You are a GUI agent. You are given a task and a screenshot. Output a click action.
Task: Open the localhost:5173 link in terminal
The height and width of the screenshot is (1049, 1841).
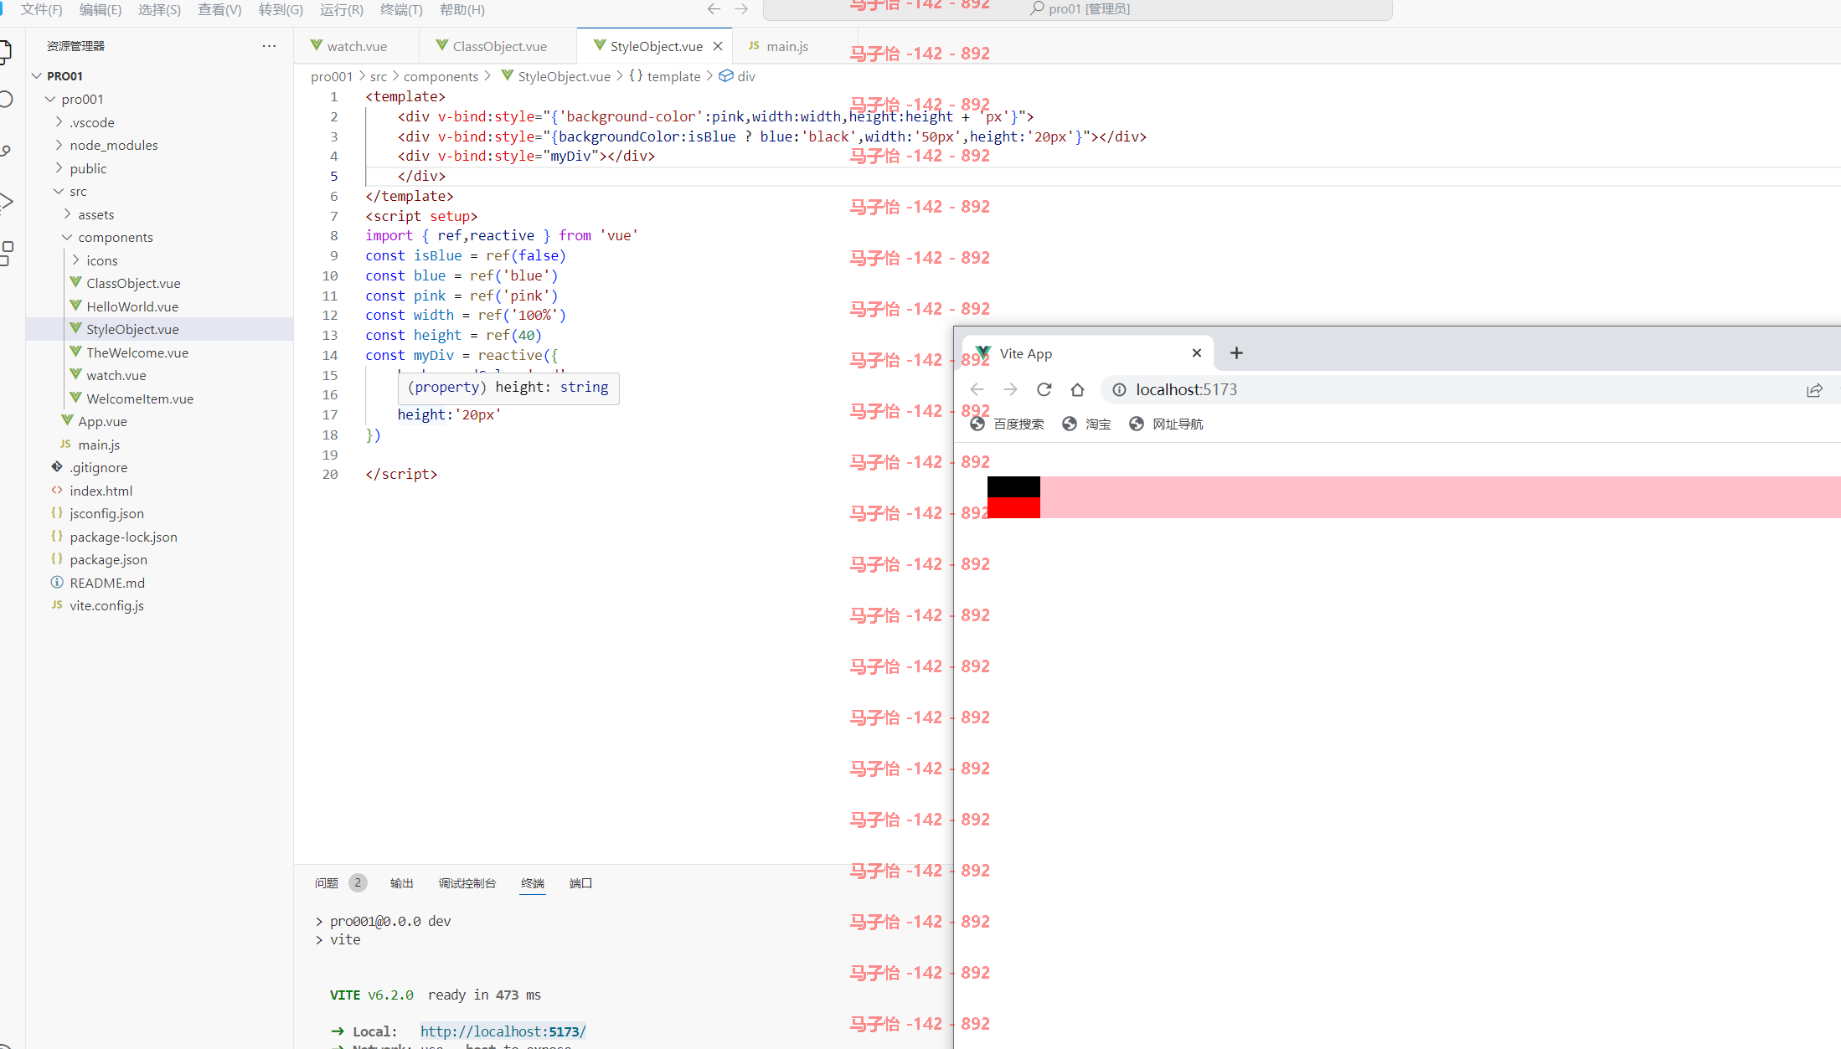coord(503,1031)
